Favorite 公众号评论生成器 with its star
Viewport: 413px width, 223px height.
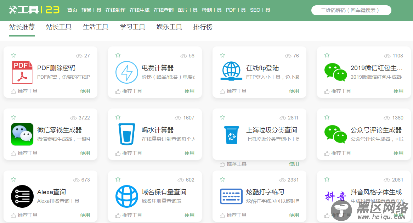(327, 117)
